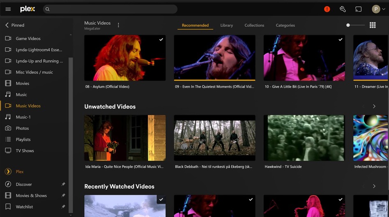Click the TV Shows monitor icon
389x217 pixels.
click(8, 150)
